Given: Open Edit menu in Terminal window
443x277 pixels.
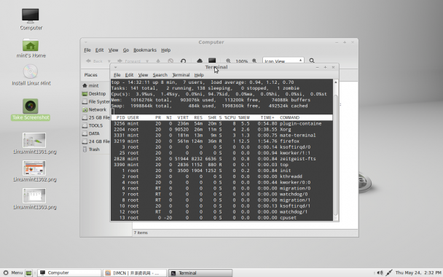Looking at the screenshot, I should point(129,75).
